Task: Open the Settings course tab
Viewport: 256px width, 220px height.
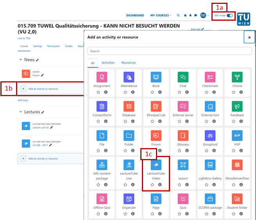Action: click(x=38, y=46)
